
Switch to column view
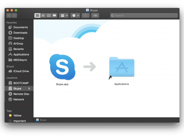[x=49, y=16]
